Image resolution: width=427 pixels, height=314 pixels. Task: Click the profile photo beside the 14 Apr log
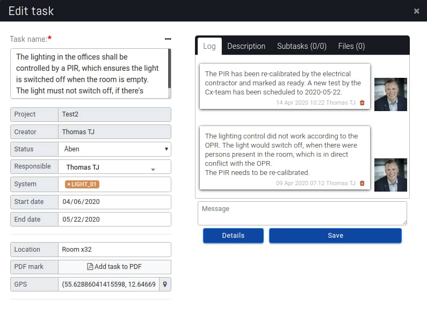coord(390,94)
